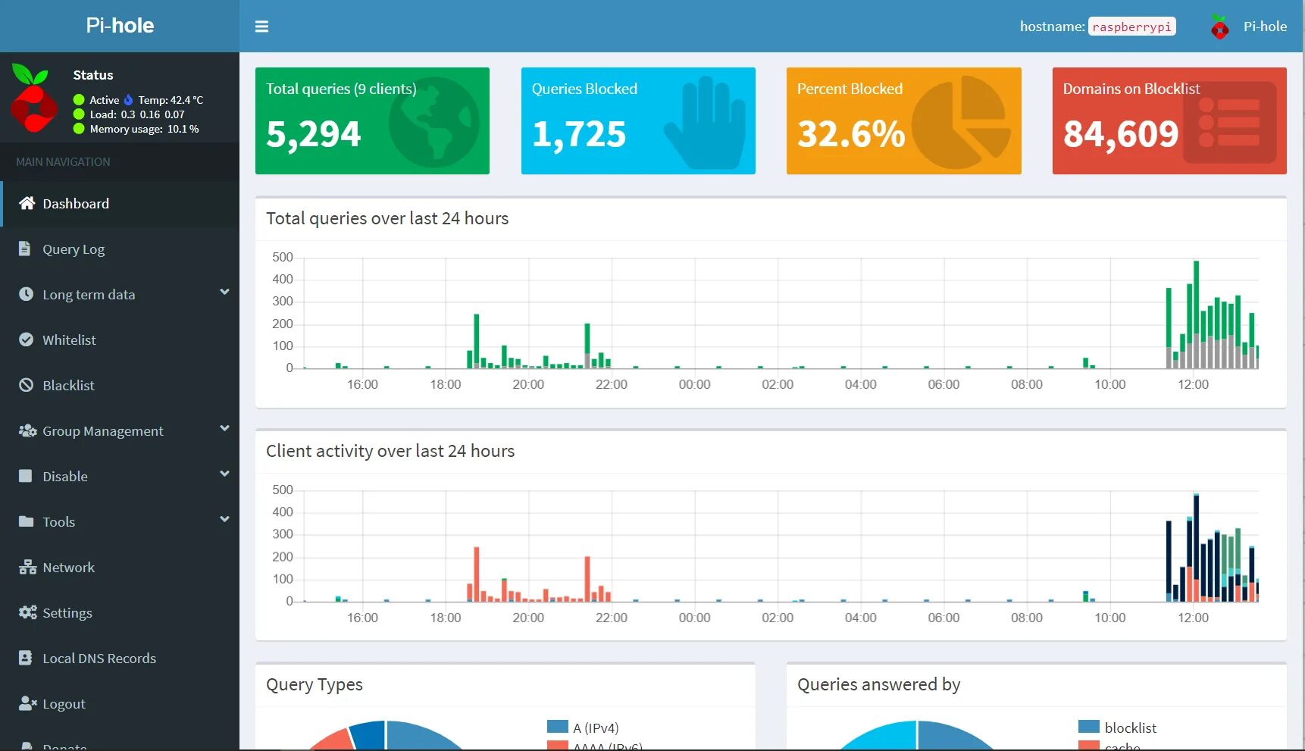The height and width of the screenshot is (751, 1305).
Task: Click the Disable square icon
Action: coord(26,476)
